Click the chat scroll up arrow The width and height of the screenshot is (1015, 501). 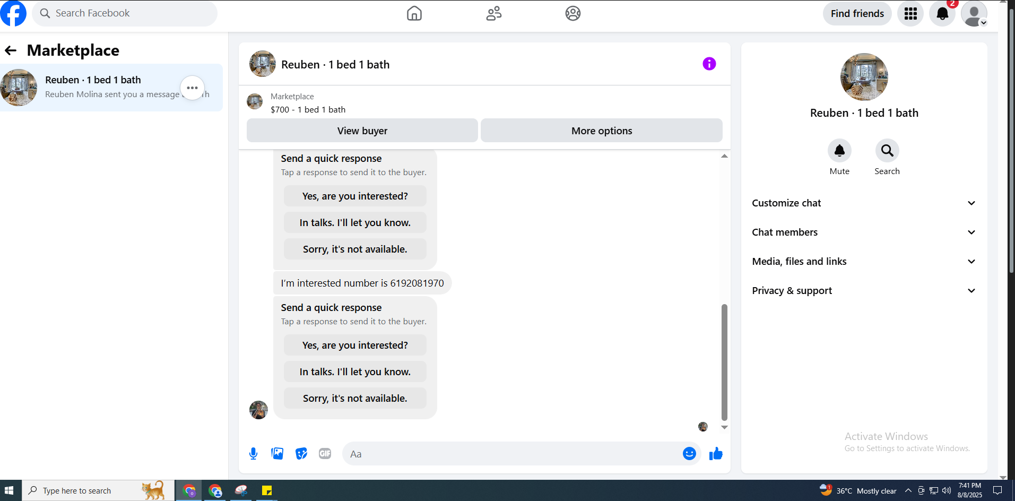(x=724, y=156)
